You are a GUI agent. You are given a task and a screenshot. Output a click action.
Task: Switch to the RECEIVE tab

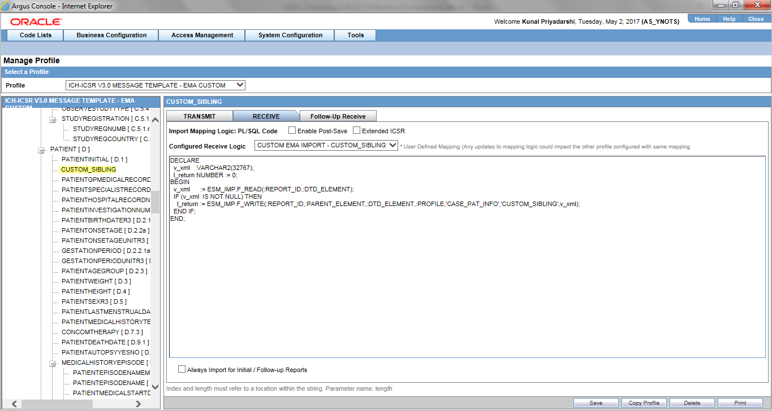click(266, 116)
